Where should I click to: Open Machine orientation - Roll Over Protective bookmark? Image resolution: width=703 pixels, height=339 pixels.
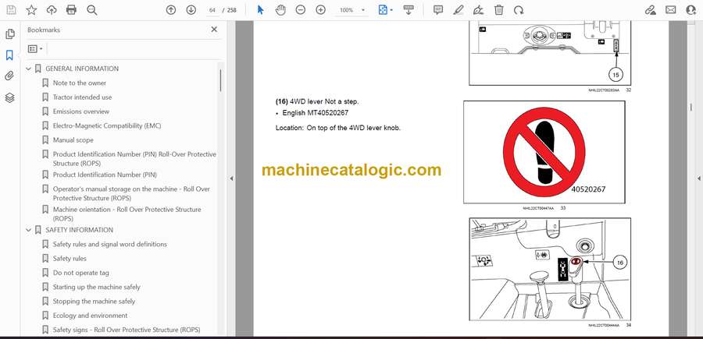pos(127,214)
